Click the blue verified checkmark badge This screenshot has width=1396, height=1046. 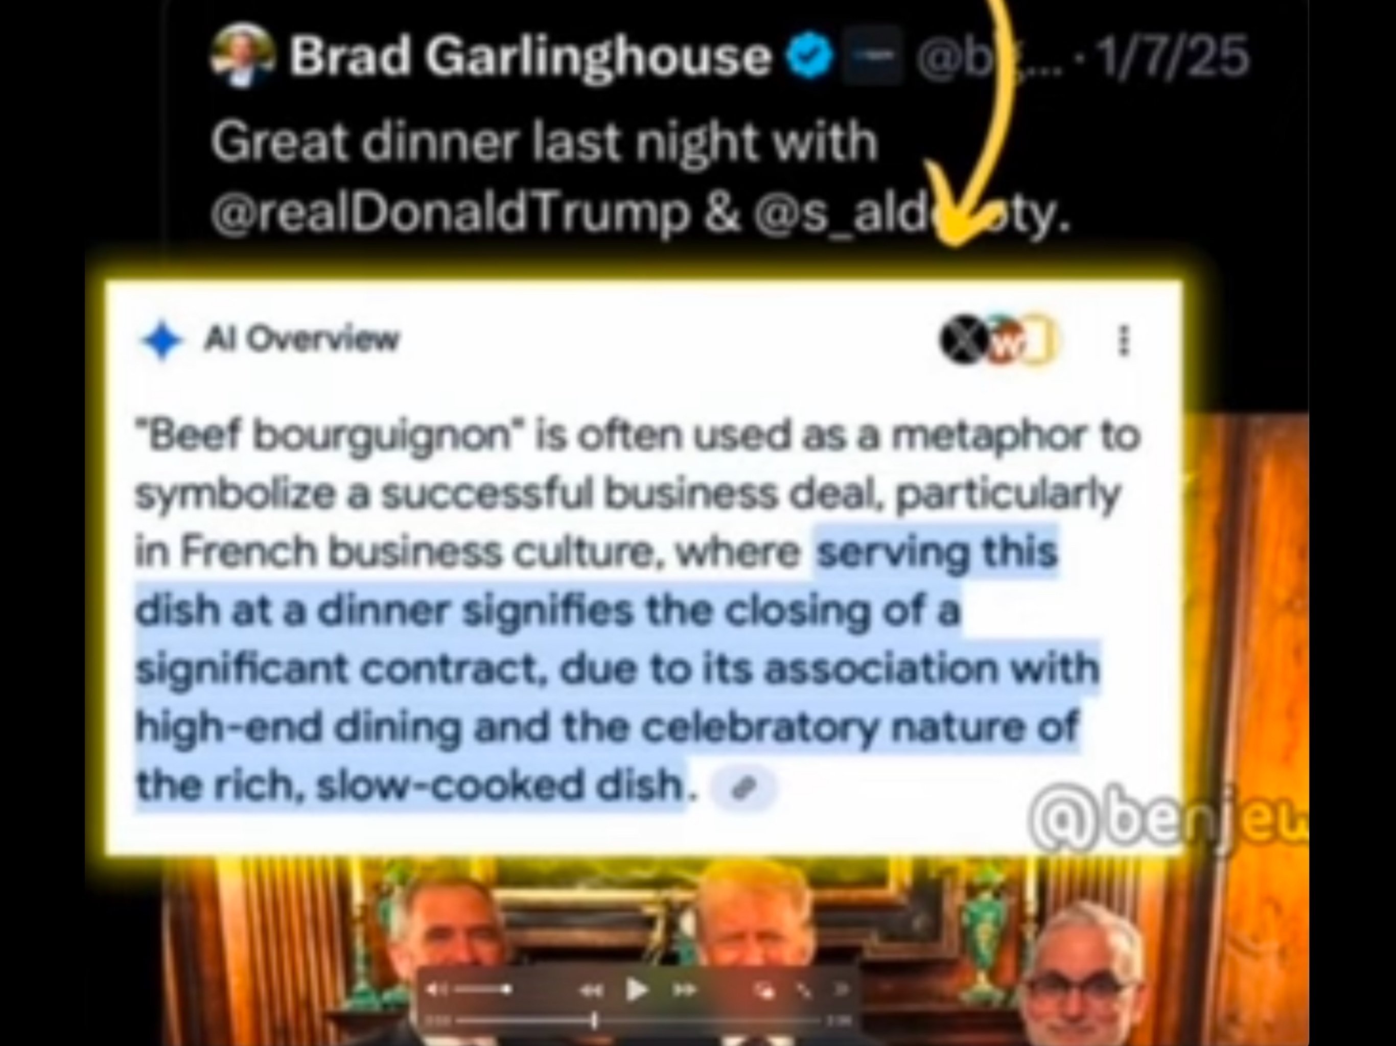tap(809, 56)
